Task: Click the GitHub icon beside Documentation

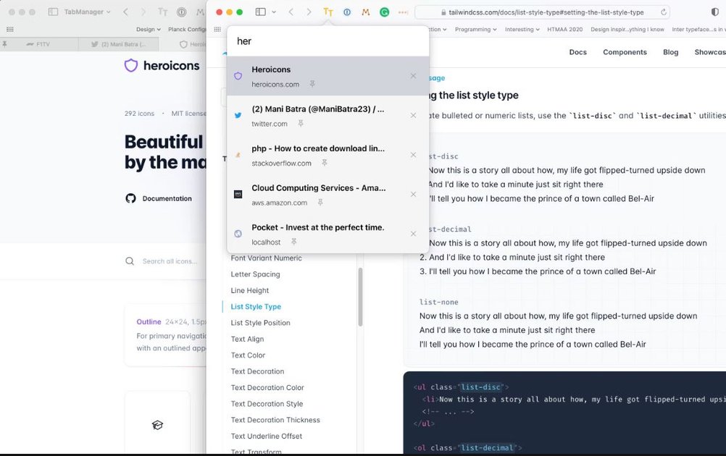Action: [130, 198]
